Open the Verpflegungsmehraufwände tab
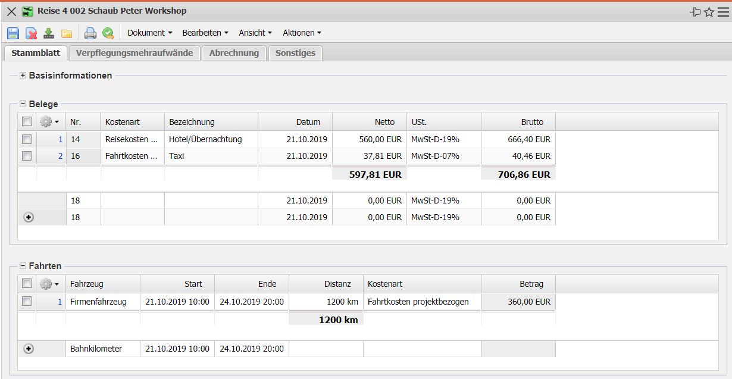Screen dimensions: 732x379 click(x=134, y=53)
